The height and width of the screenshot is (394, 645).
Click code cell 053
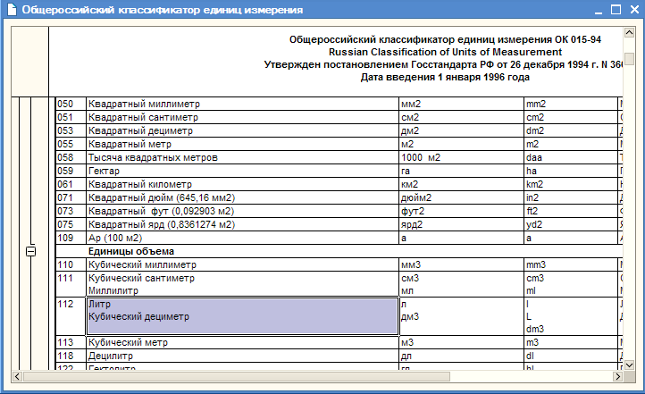[x=71, y=130]
